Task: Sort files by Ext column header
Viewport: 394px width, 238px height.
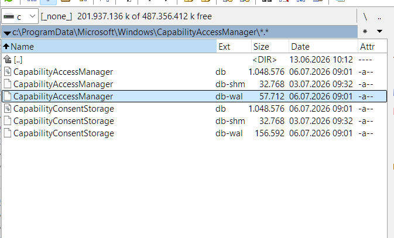Action: coord(234,47)
